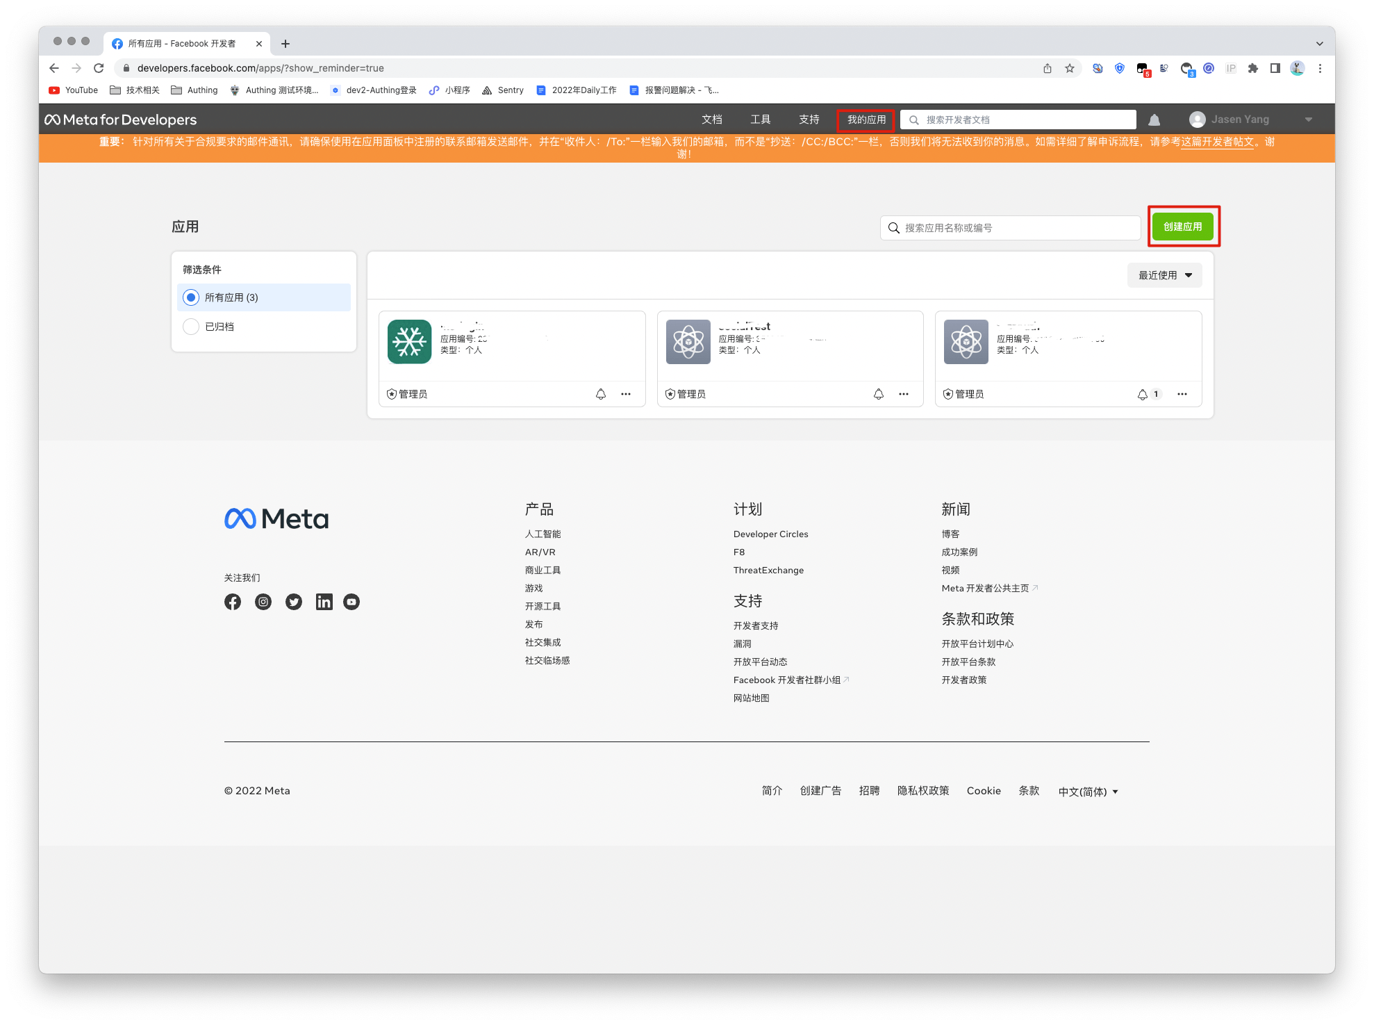The height and width of the screenshot is (1025, 1374).
Task: Click the green 创建应用 button
Action: (1182, 227)
